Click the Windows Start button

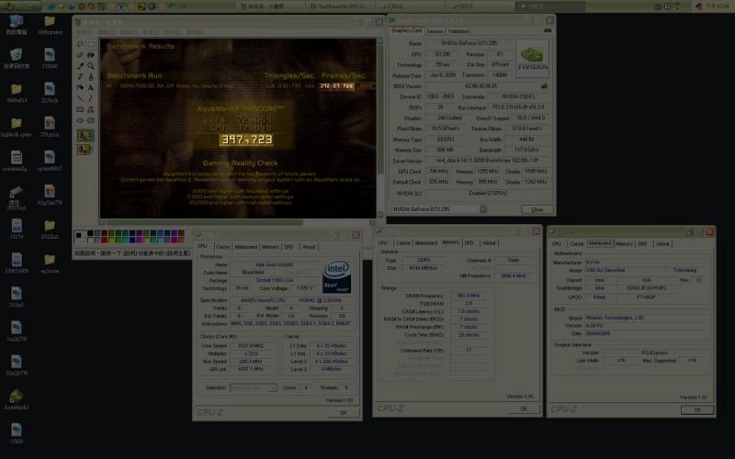coord(20,6)
